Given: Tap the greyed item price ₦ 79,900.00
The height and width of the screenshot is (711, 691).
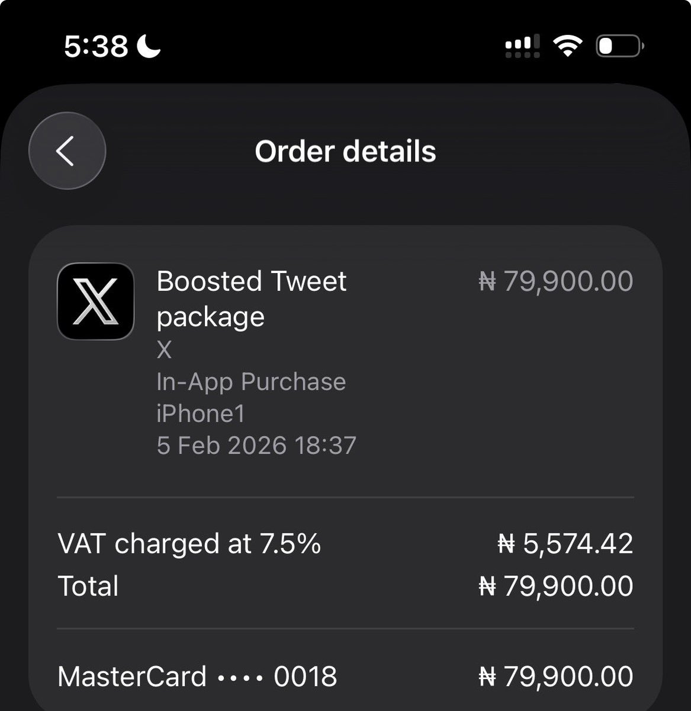Looking at the screenshot, I should click(x=555, y=281).
